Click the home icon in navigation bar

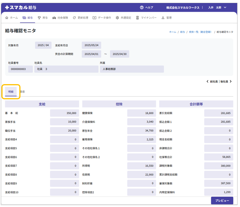(x=7, y=18)
